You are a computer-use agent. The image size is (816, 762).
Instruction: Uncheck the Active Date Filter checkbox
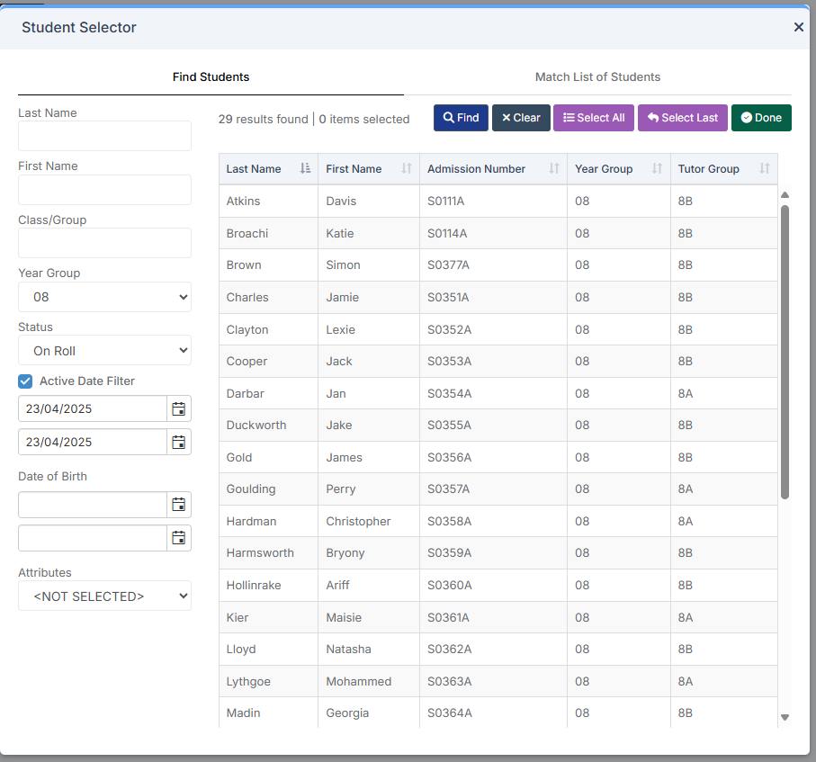pos(25,381)
